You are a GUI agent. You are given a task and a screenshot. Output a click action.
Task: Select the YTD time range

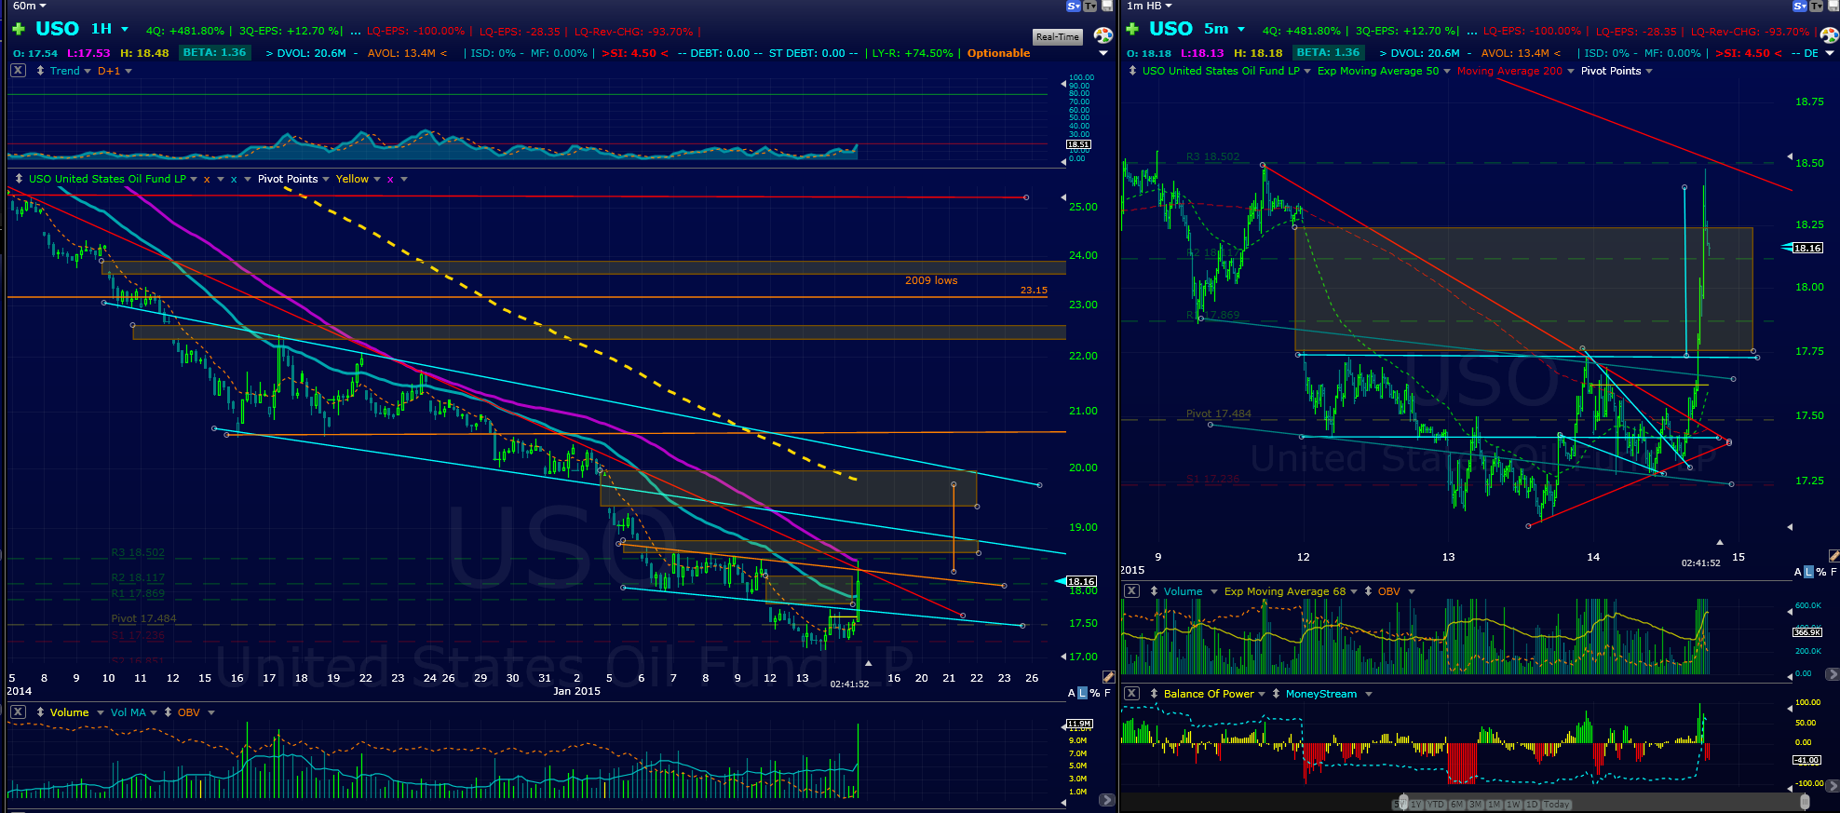1436,804
